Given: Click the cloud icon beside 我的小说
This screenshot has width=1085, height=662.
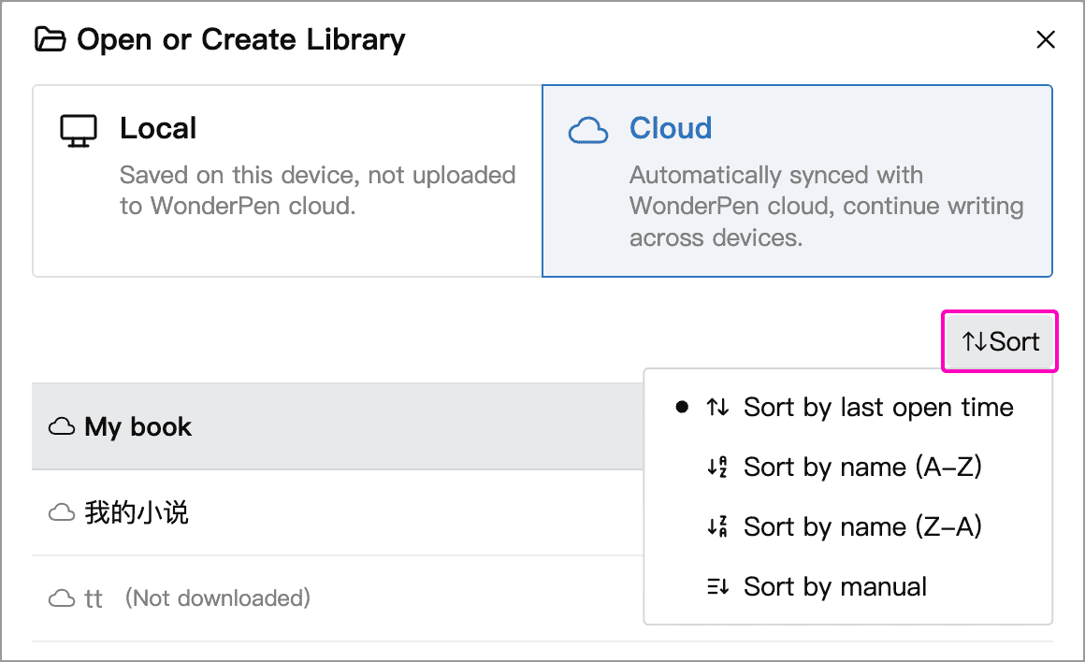Looking at the screenshot, I should coord(62,512).
